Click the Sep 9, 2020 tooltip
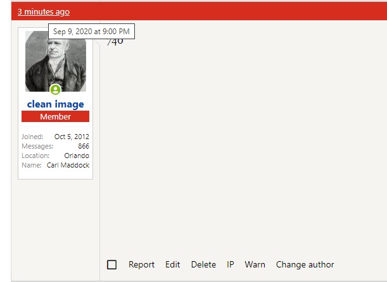Viewport: 387px width, 282px height. [x=91, y=32]
